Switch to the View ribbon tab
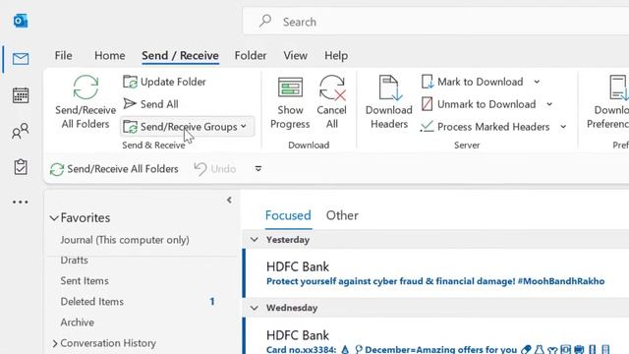Image resolution: width=629 pixels, height=354 pixels. (295, 55)
